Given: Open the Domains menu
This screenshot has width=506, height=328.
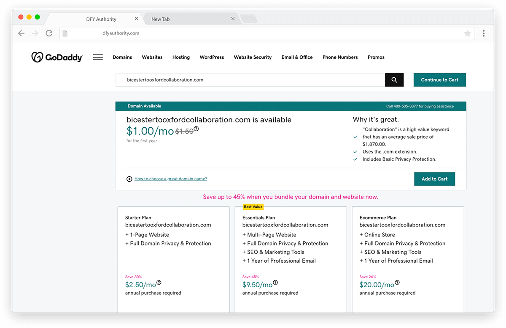Looking at the screenshot, I should 122,57.
